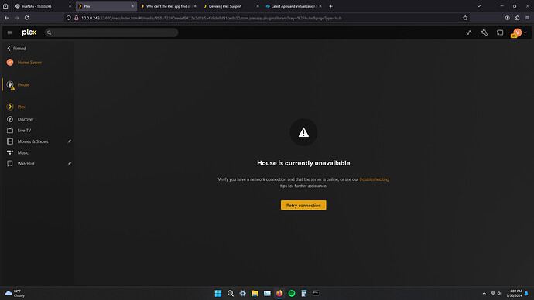Image resolution: width=534 pixels, height=300 pixels.
Task: Open Live TV in sidebar
Action: pos(24,131)
